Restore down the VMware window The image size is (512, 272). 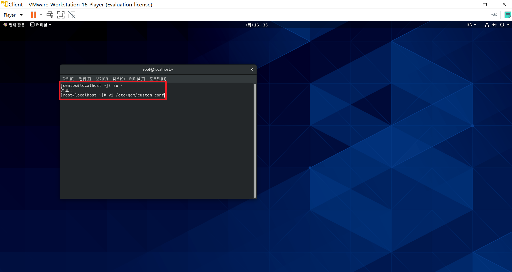pyautogui.click(x=485, y=4)
